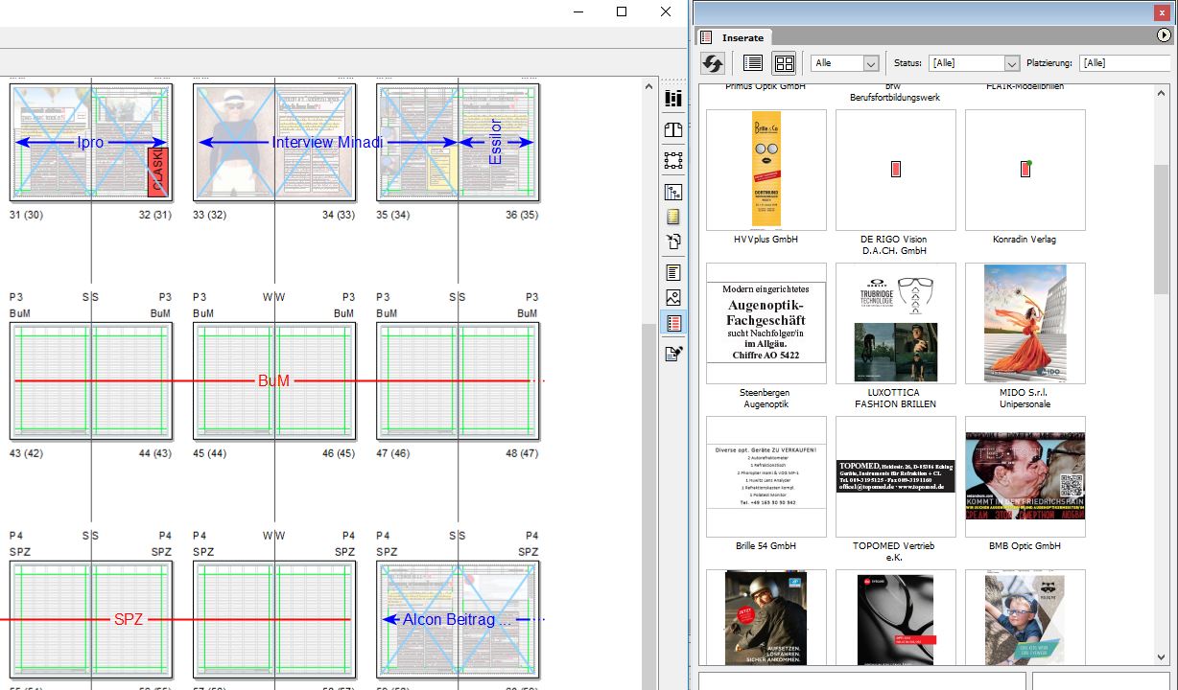Click the yellow notes icon in sidebar
Image resolution: width=1178 pixels, height=690 pixels.
(x=673, y=217)
